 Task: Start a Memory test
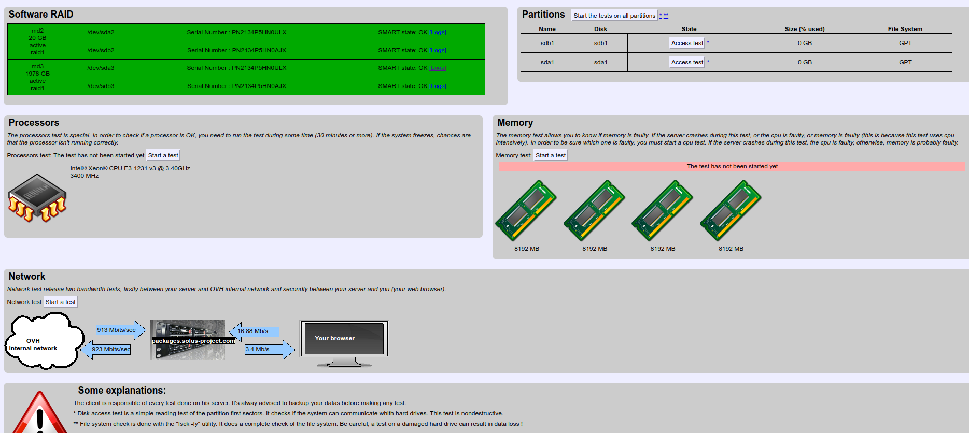tap(551, 155)
